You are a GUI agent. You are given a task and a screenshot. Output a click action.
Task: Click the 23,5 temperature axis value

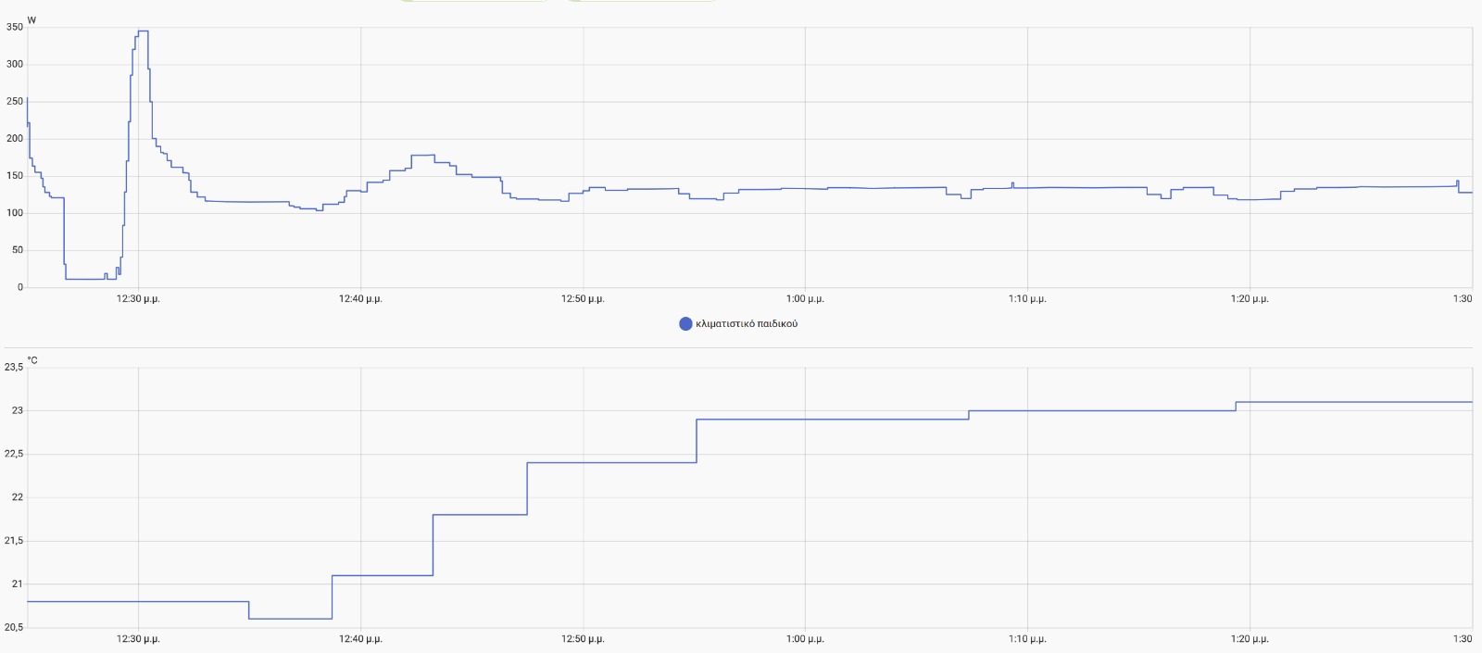coord(14,368)
